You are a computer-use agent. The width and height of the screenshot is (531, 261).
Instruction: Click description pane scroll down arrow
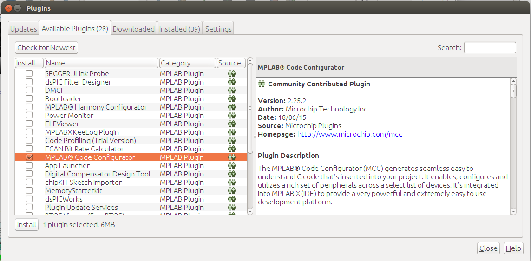point(513,212)
